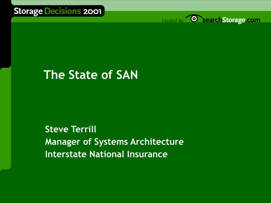Image resolution: width=271 pixels, height=203 pixels.
Task: Click the searchStorage.com eye logo icon
Action: (x=194, y=18)
